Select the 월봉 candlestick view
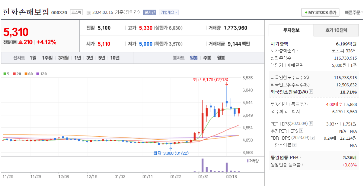Viewport: 364px width, 186px height. pos(221,58)
